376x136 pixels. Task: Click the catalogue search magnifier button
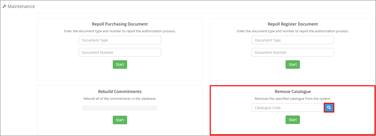pyautogui.click(x=329, y=108)
